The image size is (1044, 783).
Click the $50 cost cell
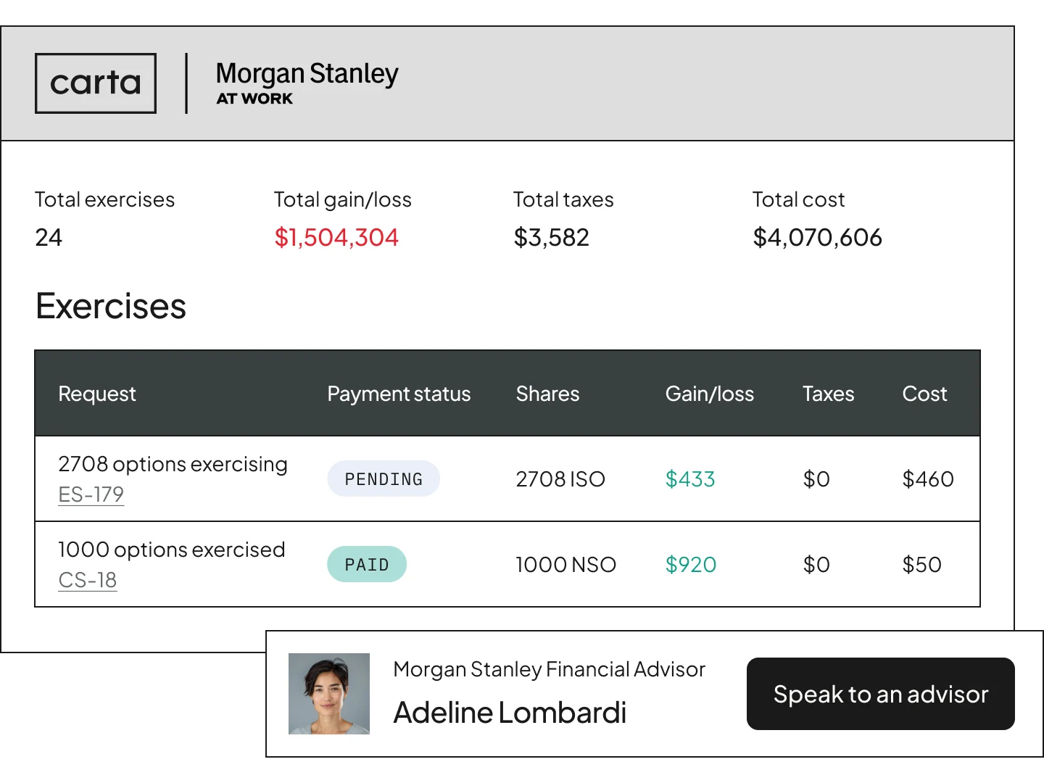tap(922, 565)
